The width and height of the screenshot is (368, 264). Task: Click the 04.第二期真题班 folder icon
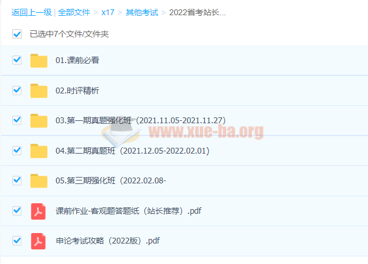39,151
